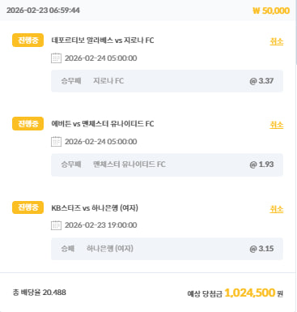Image resolution: width=297 pixels, height=312 pixels.
Task: Click the calendar icon for the Everton match
Action: point(56,142)
